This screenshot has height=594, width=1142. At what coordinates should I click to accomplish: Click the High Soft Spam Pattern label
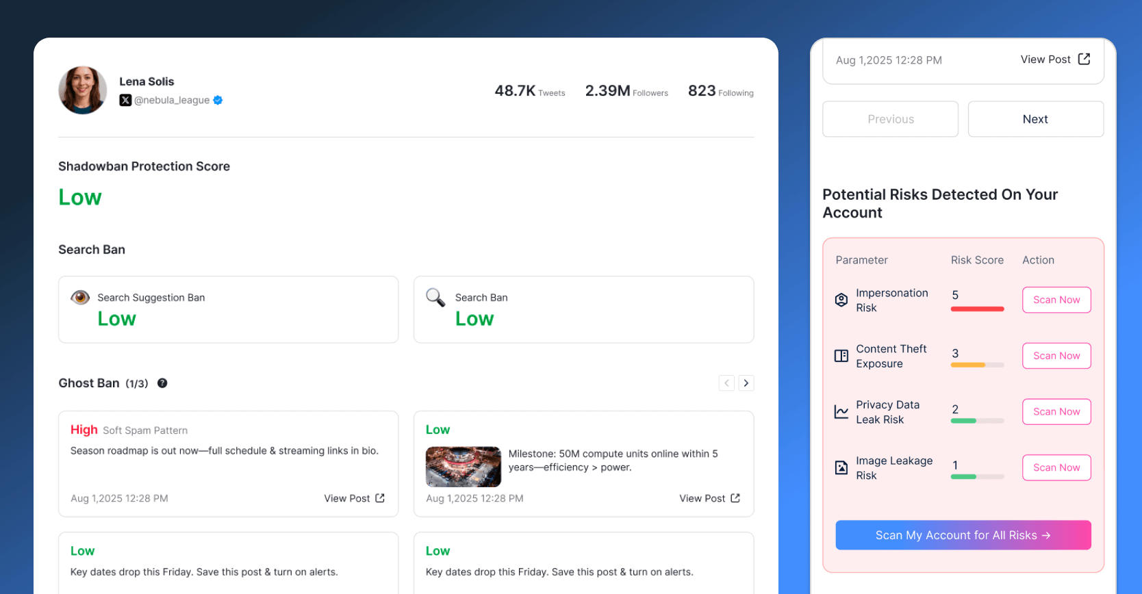(129, 430)
